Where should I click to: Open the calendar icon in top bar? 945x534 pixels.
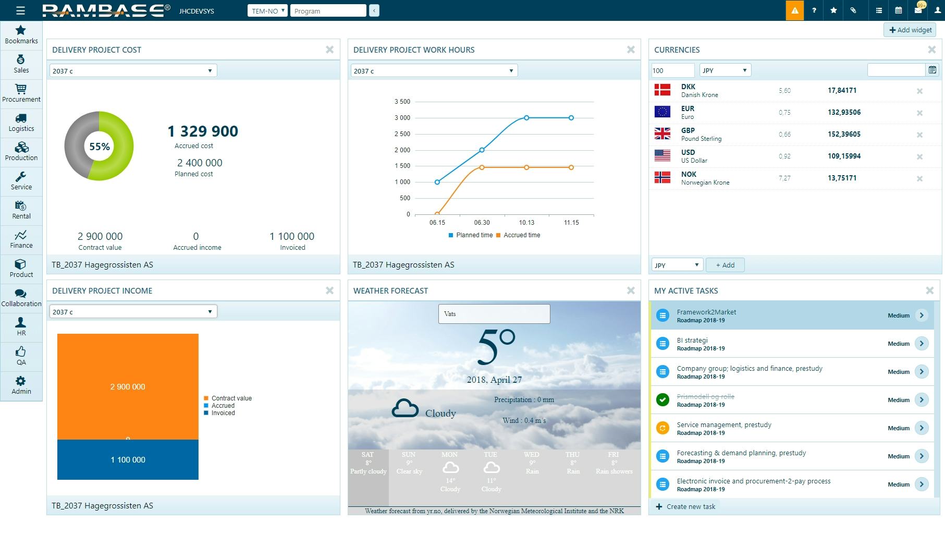899,10
